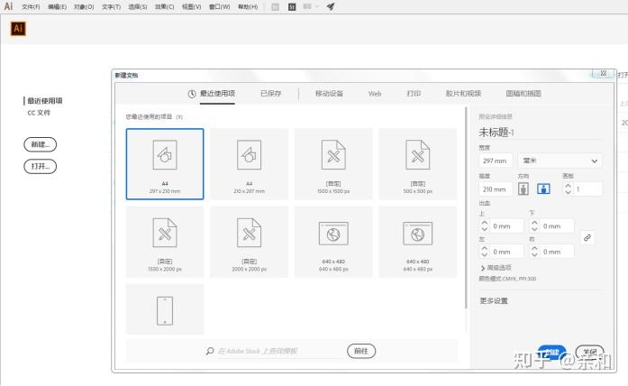This screenshot has width=628, height=386.
Task: Switch to the 图稿和插图 tab
Action: [x=523, y=94]
